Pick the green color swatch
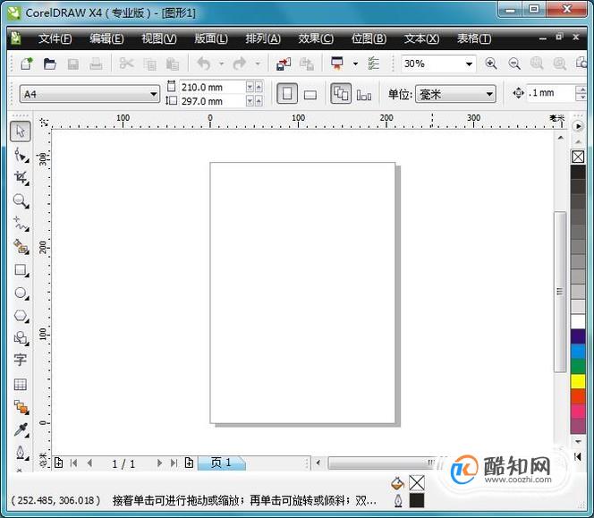Image resolution: width=594 pixels, height=518 pixels. point(578,366)
